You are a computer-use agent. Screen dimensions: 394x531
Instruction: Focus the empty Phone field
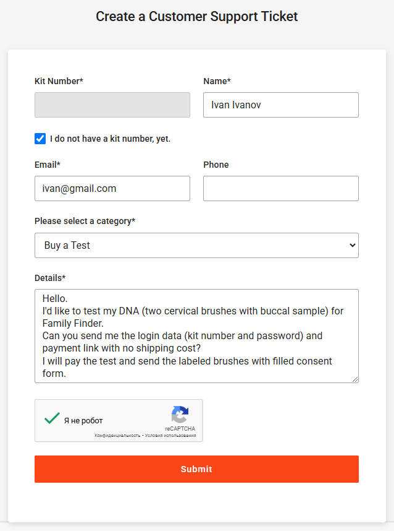281,188
